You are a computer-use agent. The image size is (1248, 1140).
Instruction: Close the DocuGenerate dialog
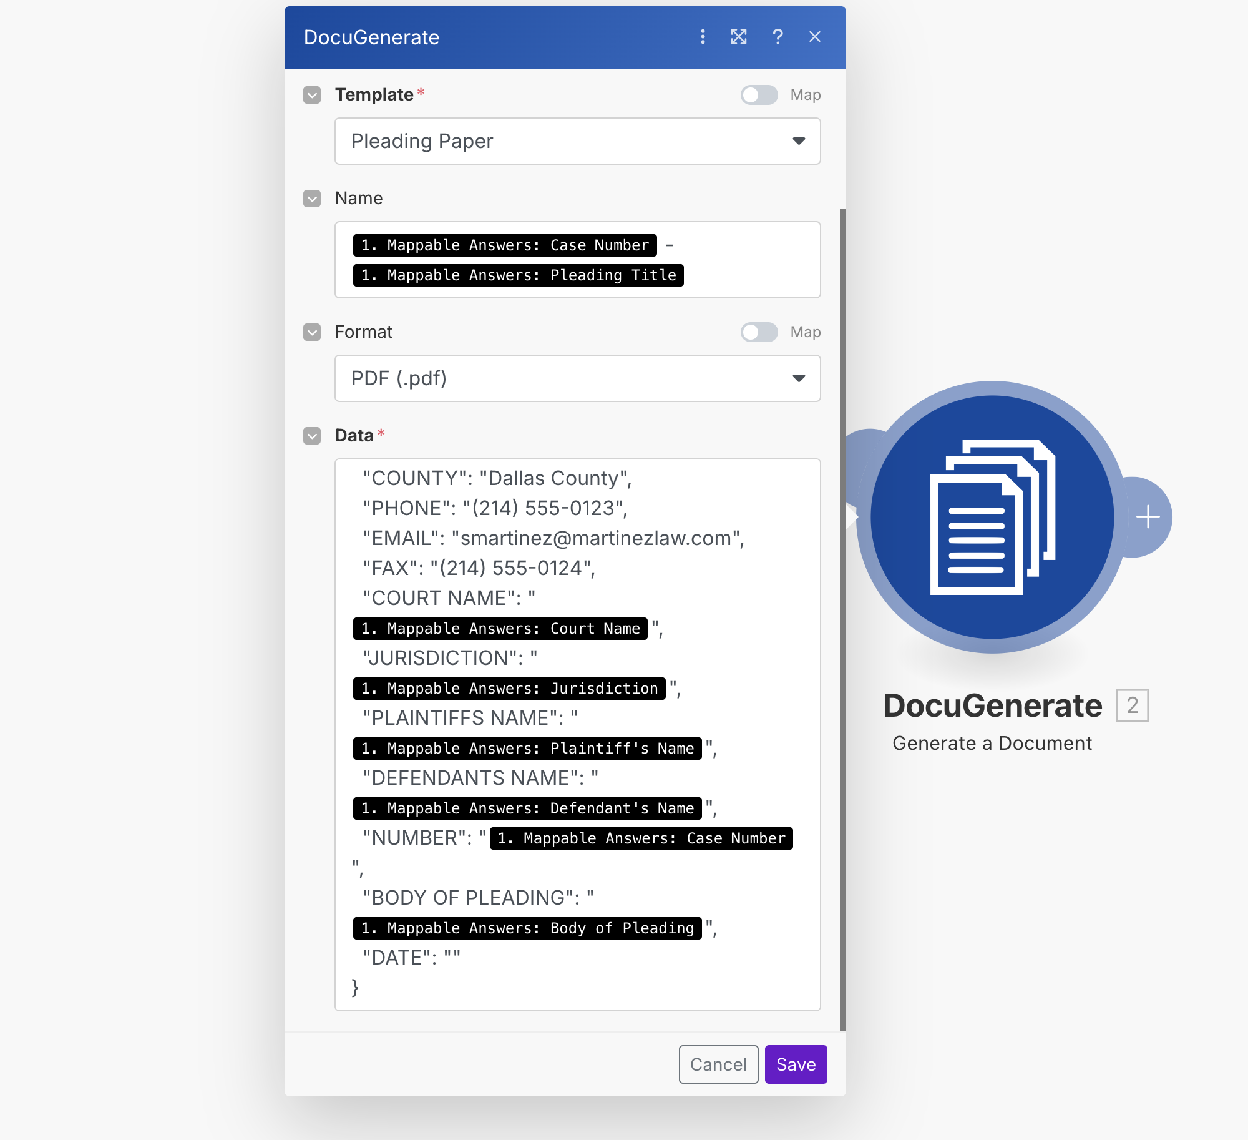point(814,37)
